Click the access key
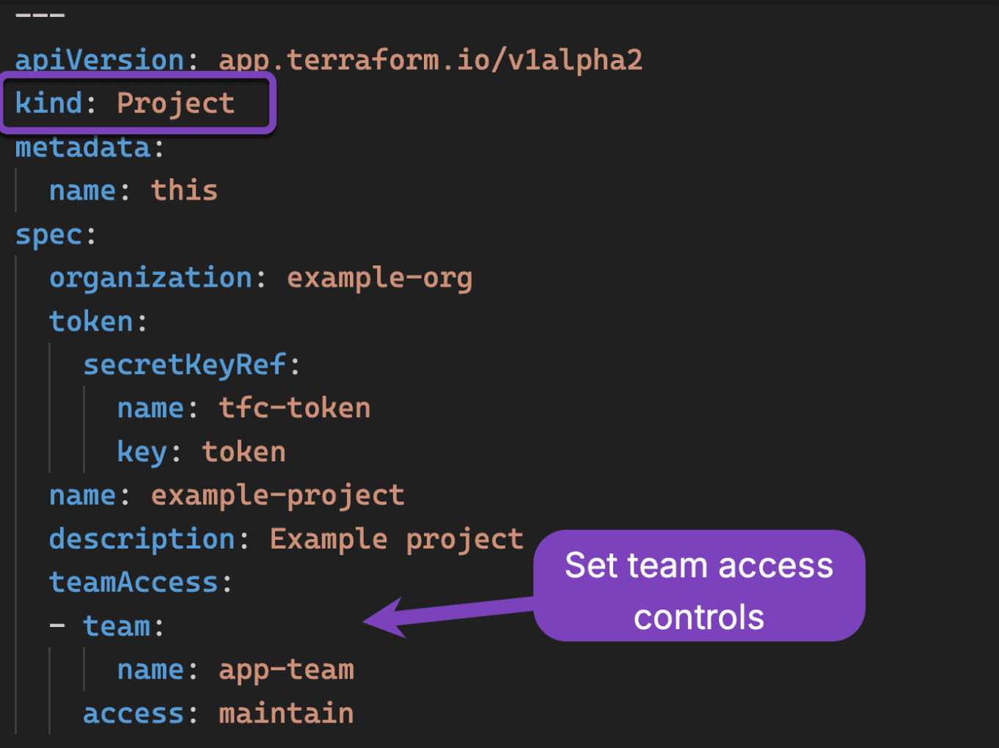The height and width of the screenshot is (748, 999). pyautogui.click(x=133, y=714)
